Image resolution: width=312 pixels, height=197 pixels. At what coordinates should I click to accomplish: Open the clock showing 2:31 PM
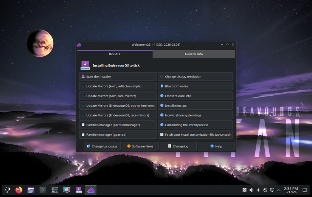pos(291,190)
